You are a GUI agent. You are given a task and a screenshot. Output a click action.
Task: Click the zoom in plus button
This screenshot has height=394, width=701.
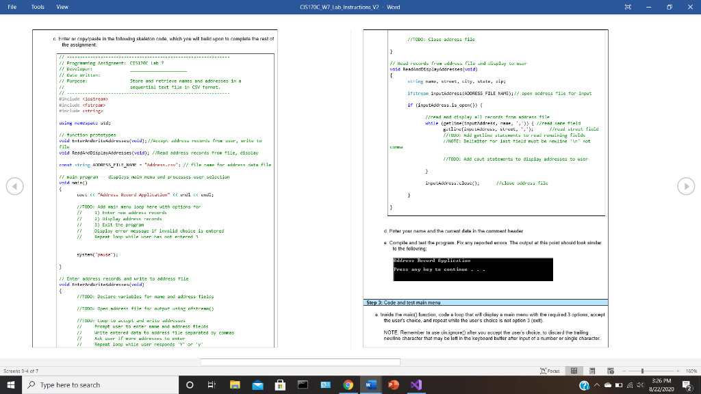click(x=678, y=371)
